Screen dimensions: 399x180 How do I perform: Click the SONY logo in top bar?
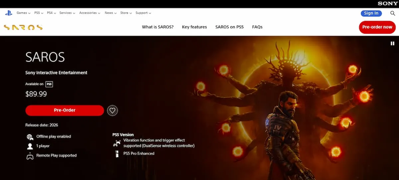pyautogui.click(x=387, y=4)
